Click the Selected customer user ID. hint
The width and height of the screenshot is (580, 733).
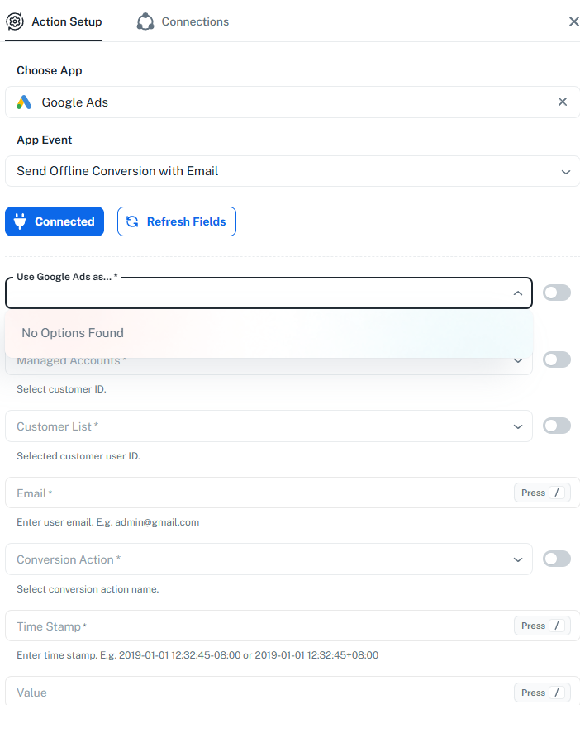pyautogui.click(x=78, y=456)
